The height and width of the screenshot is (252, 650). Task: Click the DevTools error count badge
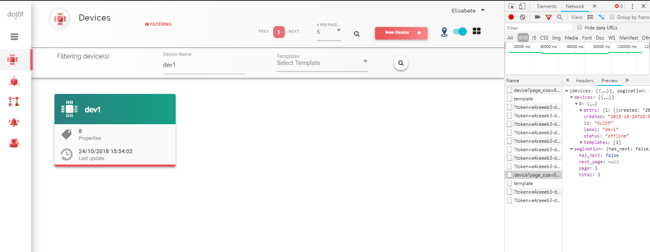coord(619,6)
